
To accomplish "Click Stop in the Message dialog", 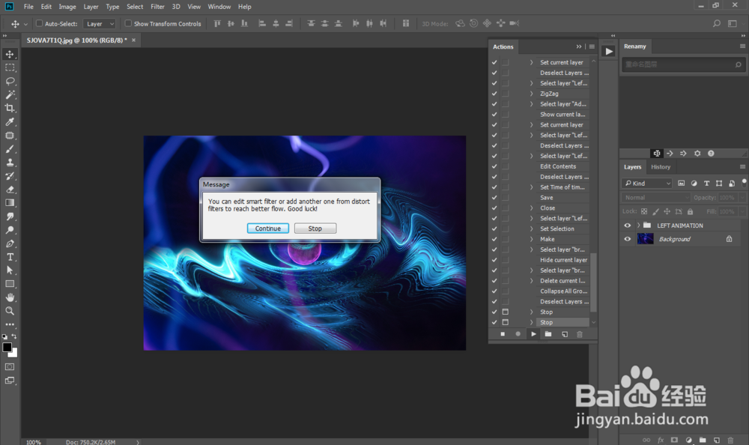I will tap(315, 228).
